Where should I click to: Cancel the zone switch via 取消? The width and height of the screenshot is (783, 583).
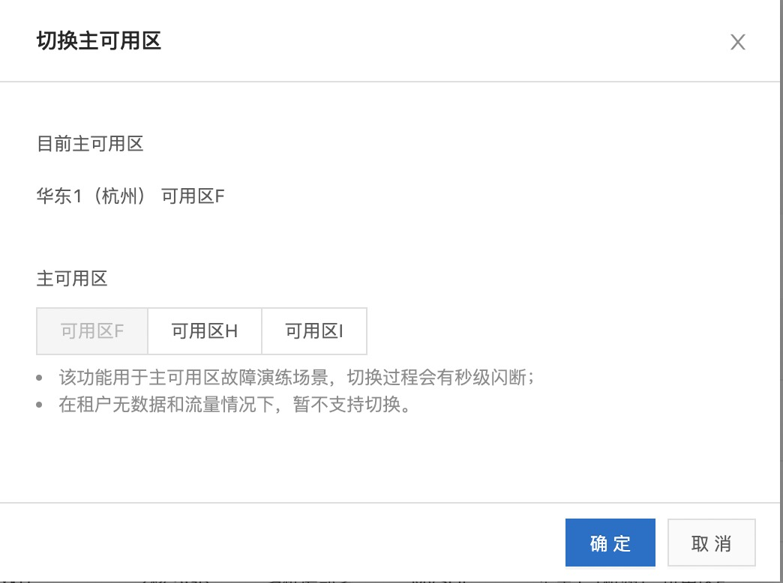tap(711, 543)
